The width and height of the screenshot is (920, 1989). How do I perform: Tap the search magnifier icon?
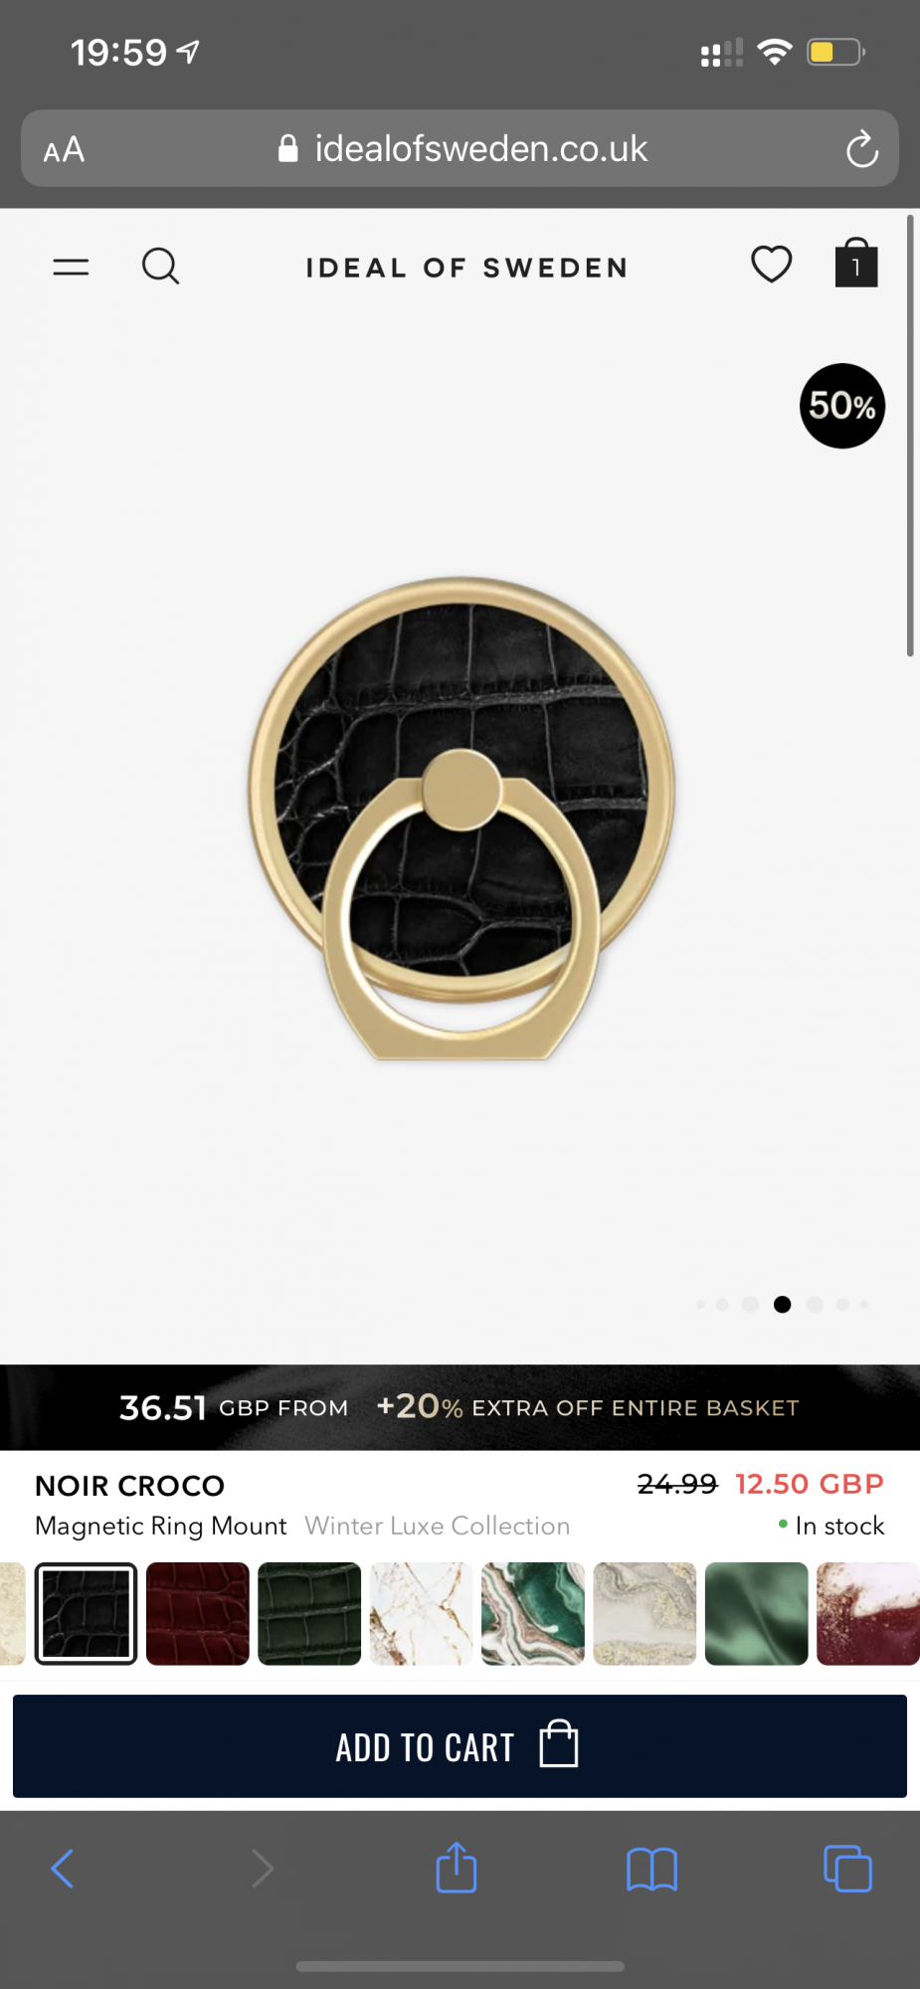tap(160, 267)
